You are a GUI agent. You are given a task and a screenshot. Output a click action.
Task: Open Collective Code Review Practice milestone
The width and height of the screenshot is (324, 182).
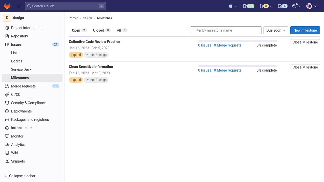click(x=94, y=42)
